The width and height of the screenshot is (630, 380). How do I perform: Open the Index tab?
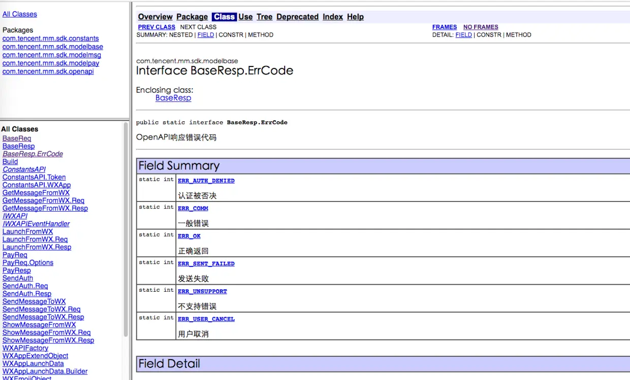333,17
